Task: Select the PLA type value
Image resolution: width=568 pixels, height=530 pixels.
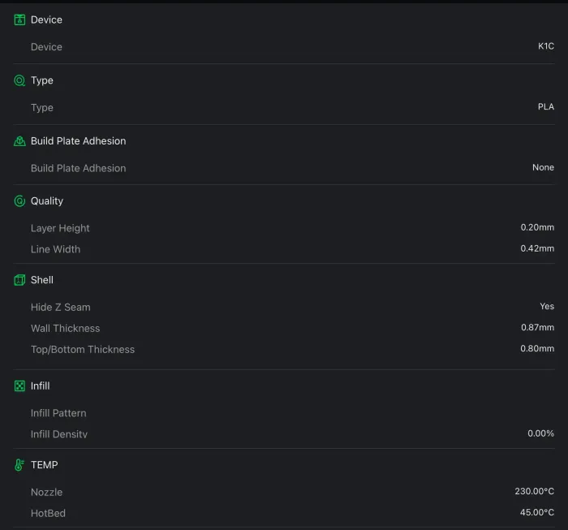Action: tap(545, 107)
